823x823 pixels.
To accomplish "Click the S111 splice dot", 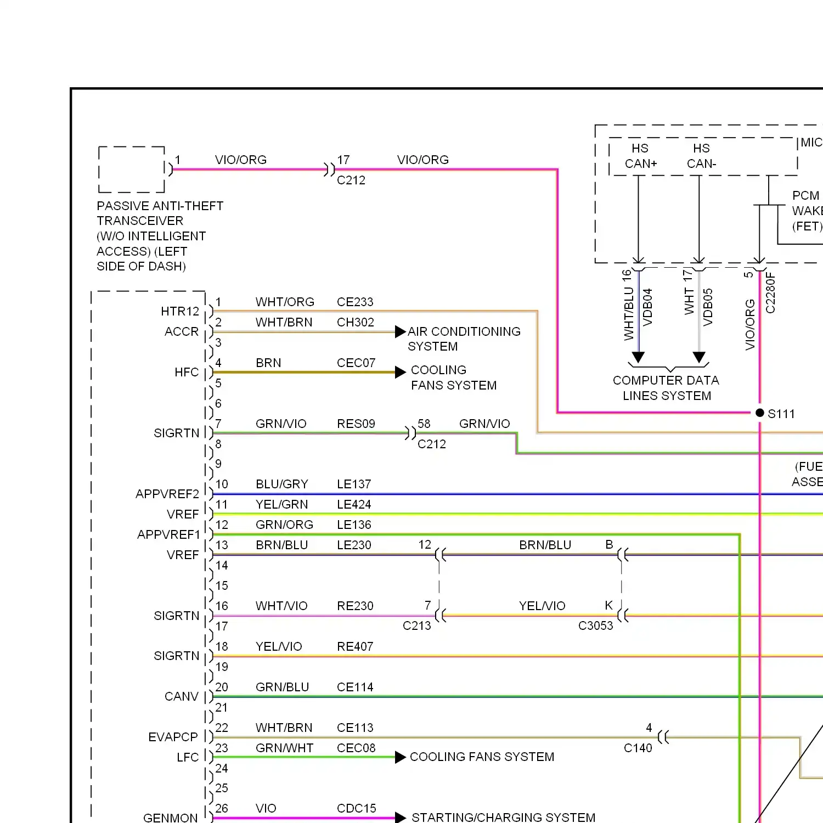I will pyautogui.click(x=760, y=413).
